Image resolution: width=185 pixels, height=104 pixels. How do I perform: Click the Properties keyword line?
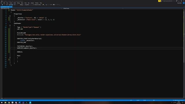[18, 14]
